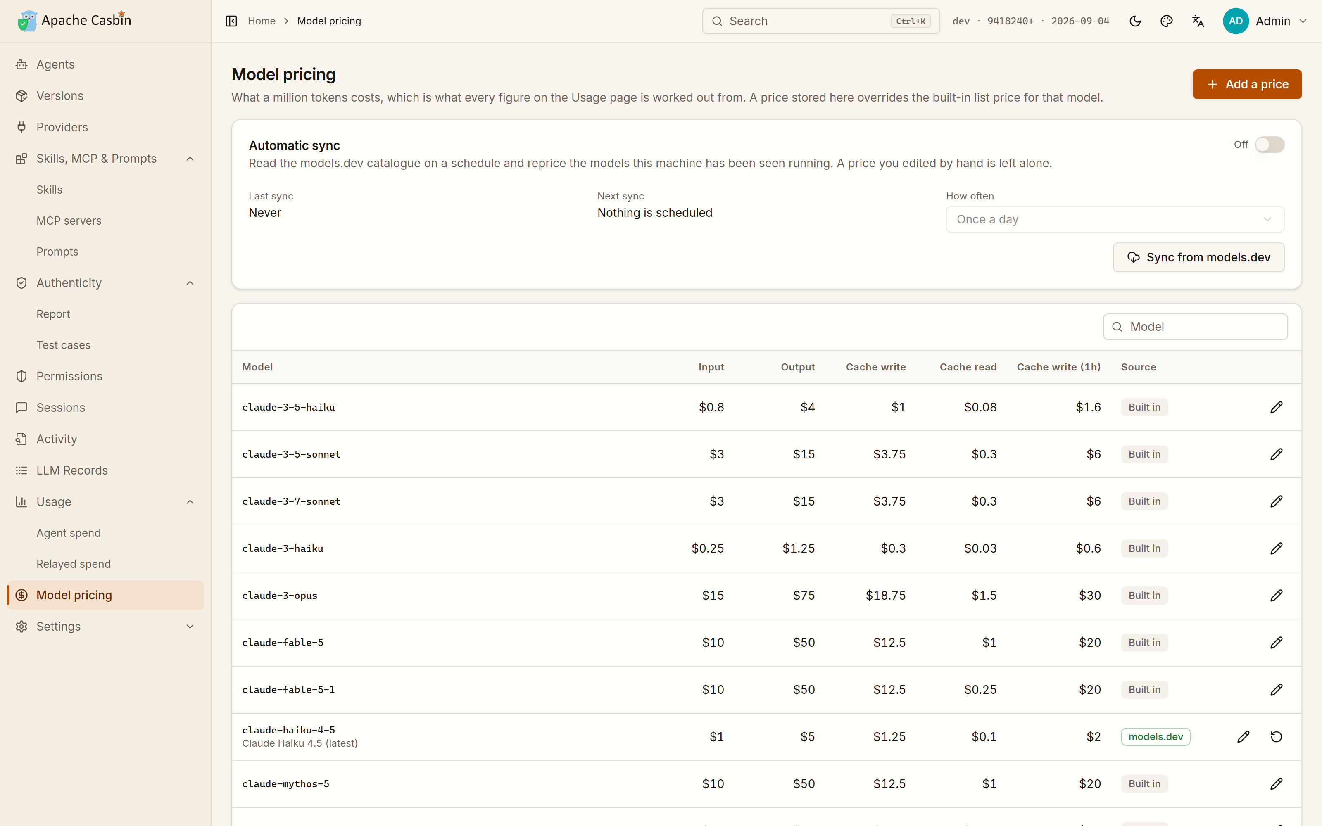Open the How often dropdown
1322x826 pixels.
point(1115,219)
